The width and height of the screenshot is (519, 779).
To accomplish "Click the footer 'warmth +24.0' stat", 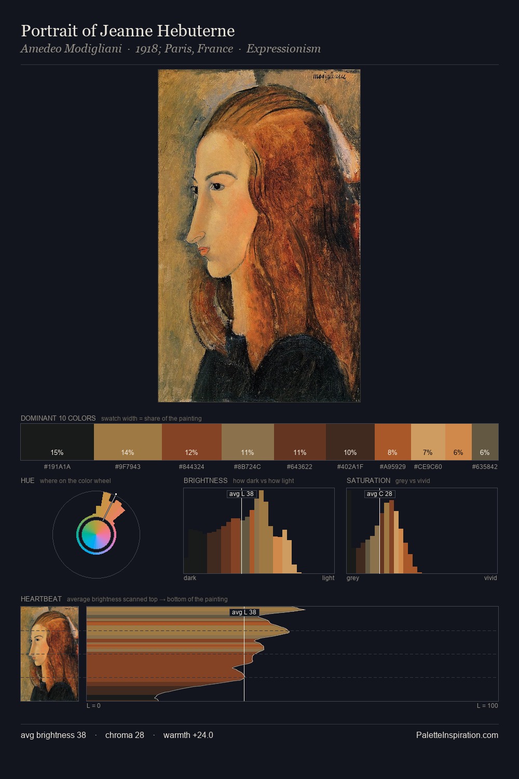I will coord(188,735).
